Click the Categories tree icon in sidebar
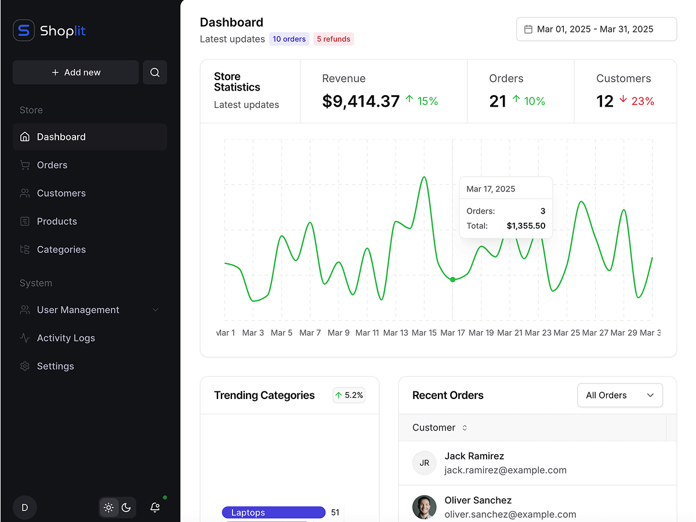This screenshot has height=522, width=696. (x=24, y=249)
